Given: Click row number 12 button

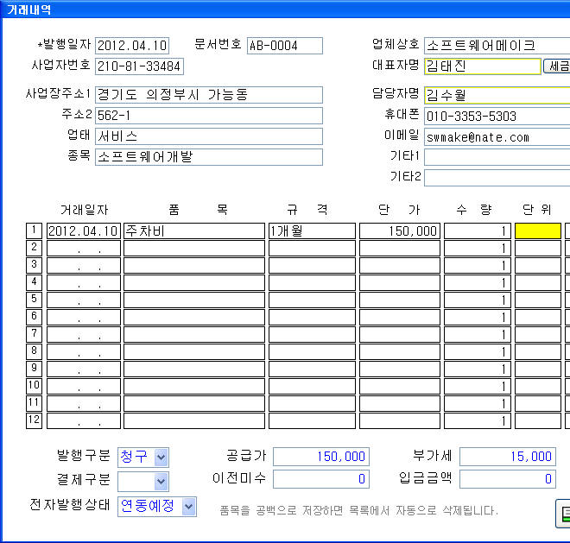Looking at the screenshot, I should click(35, 421).
